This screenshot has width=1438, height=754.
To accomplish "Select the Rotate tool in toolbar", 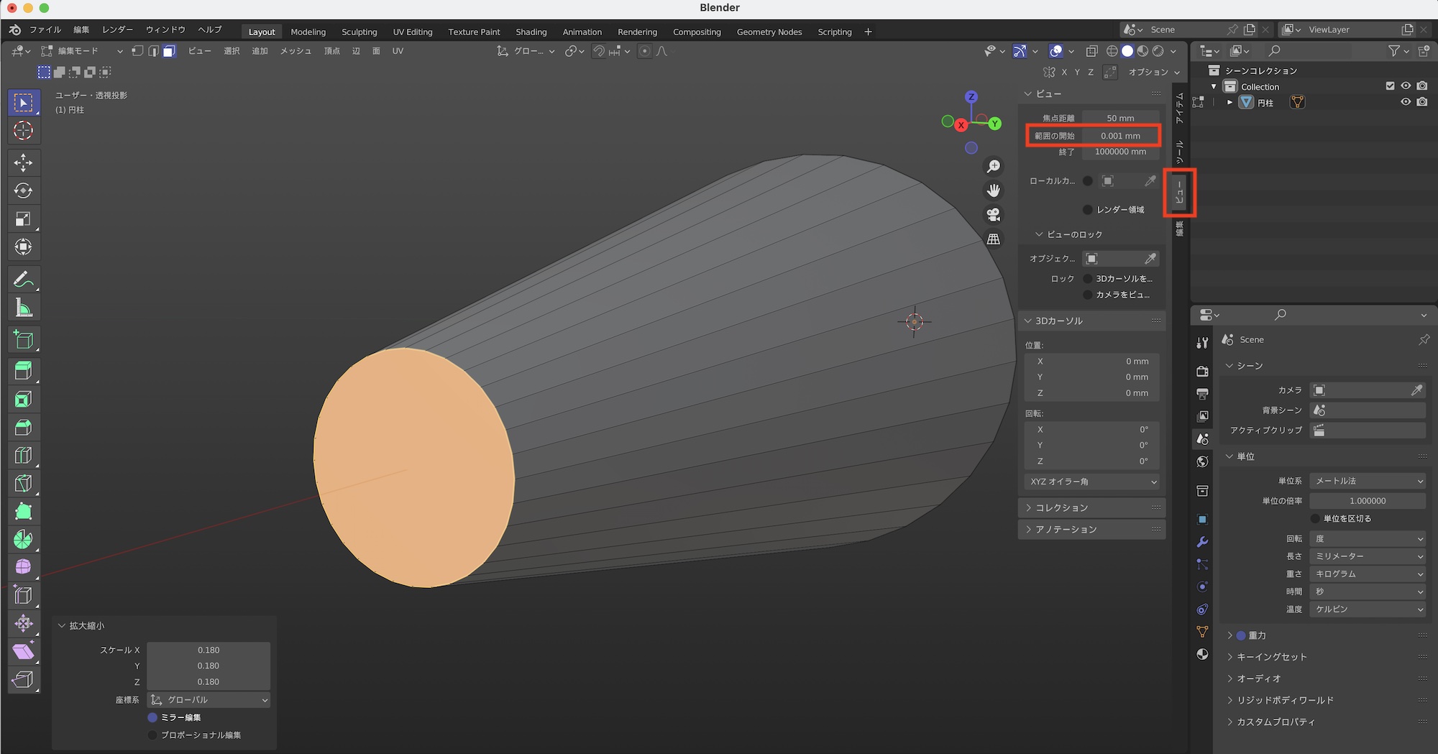I will tap(23, 190).
